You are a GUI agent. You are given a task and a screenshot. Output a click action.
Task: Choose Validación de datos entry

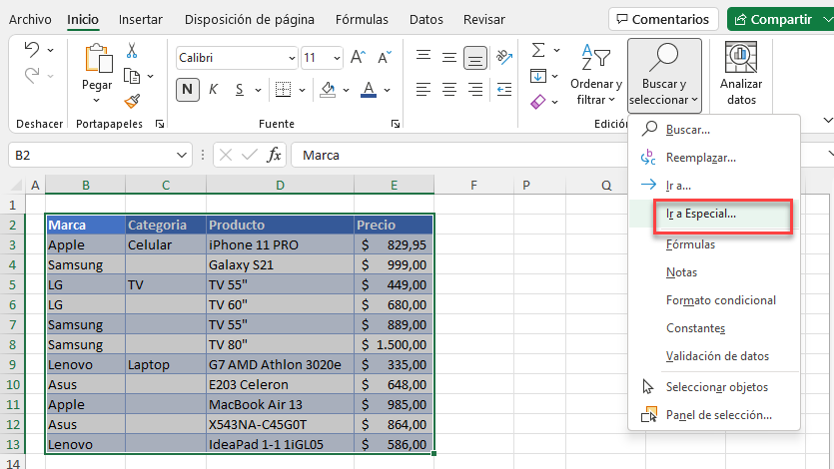(x=714, y=356)
